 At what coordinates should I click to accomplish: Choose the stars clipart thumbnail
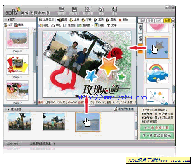[157, 48]
